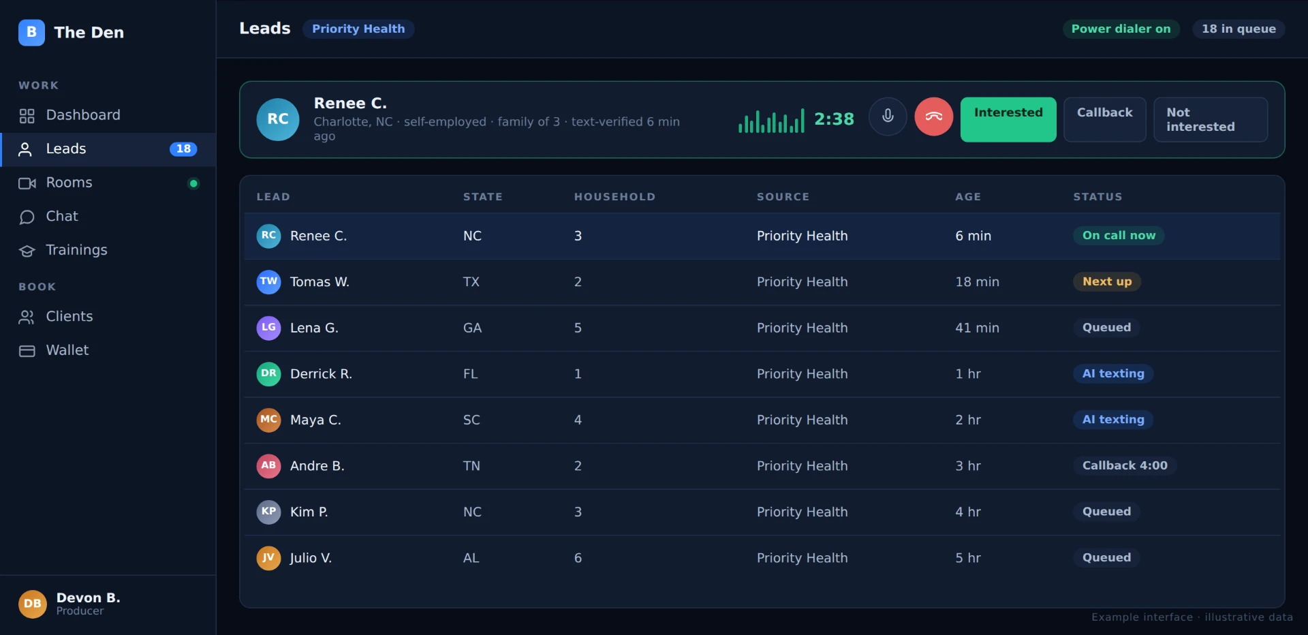The image size is (1308, 635).
Task: Open the Chat section
Action: click(108, 217)
